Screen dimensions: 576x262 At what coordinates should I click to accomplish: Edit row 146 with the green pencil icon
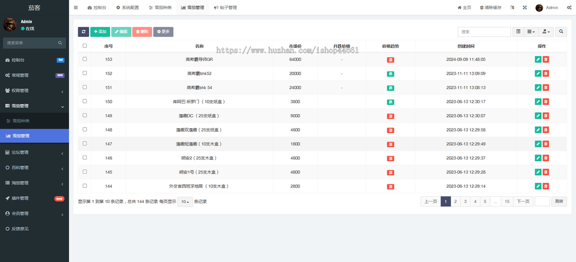(538, 158)
